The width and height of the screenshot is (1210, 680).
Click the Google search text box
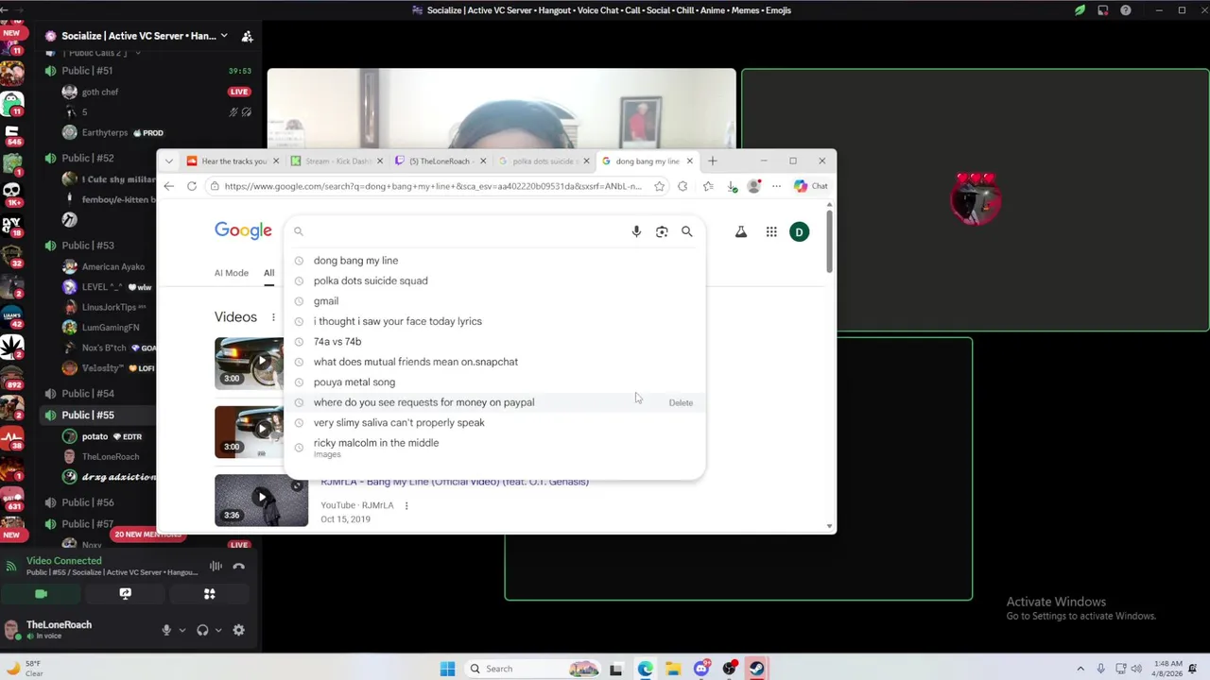tap(463, 231)
